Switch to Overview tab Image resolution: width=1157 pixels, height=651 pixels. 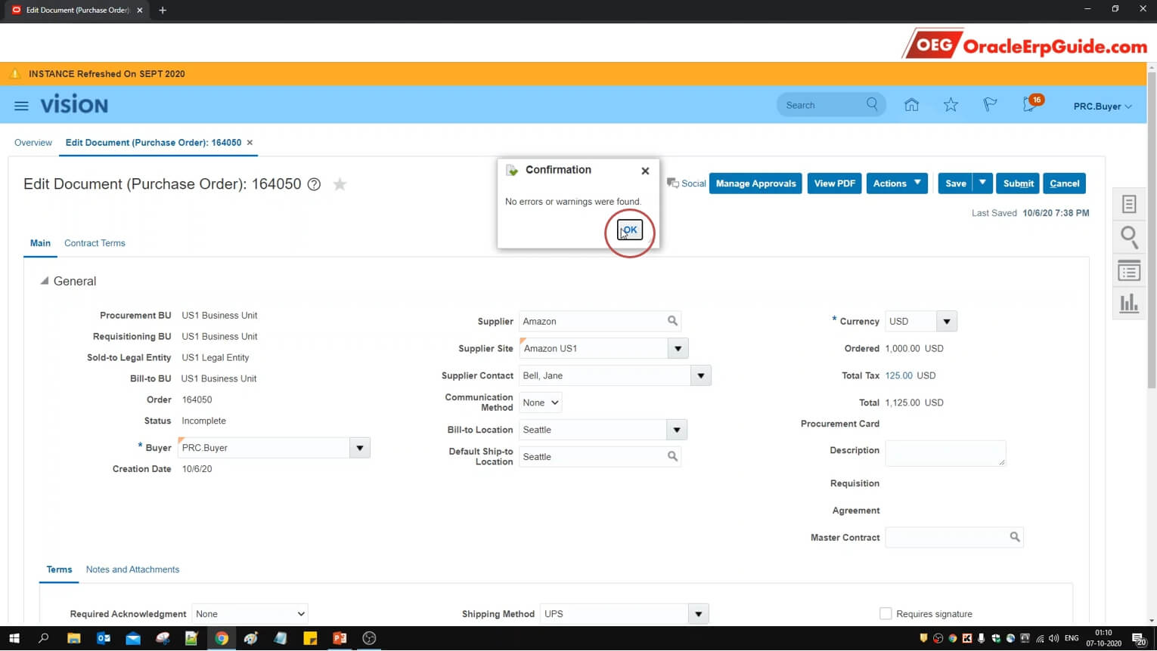coord(33,142)
